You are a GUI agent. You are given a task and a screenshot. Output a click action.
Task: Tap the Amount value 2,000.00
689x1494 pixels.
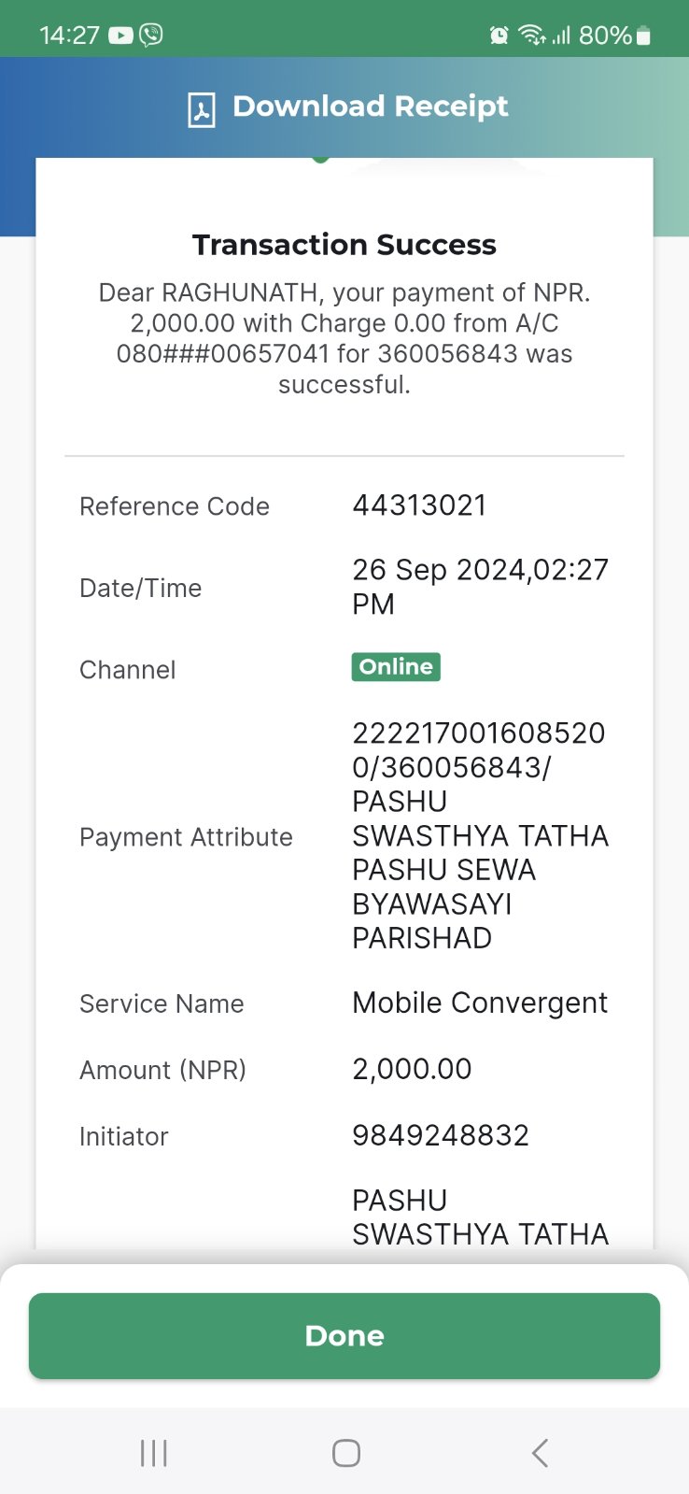tap(412, 1069)
